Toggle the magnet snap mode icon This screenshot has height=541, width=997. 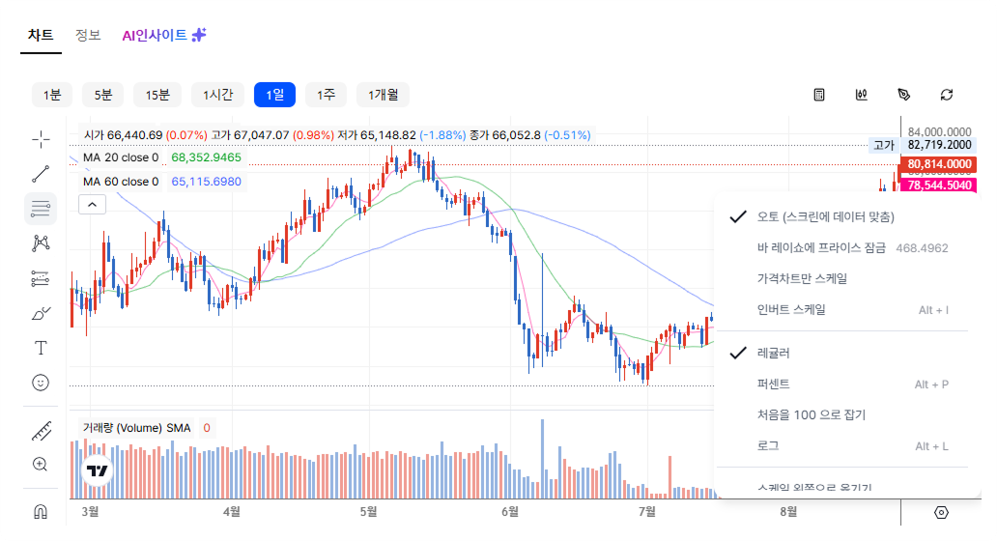[41, 512]
